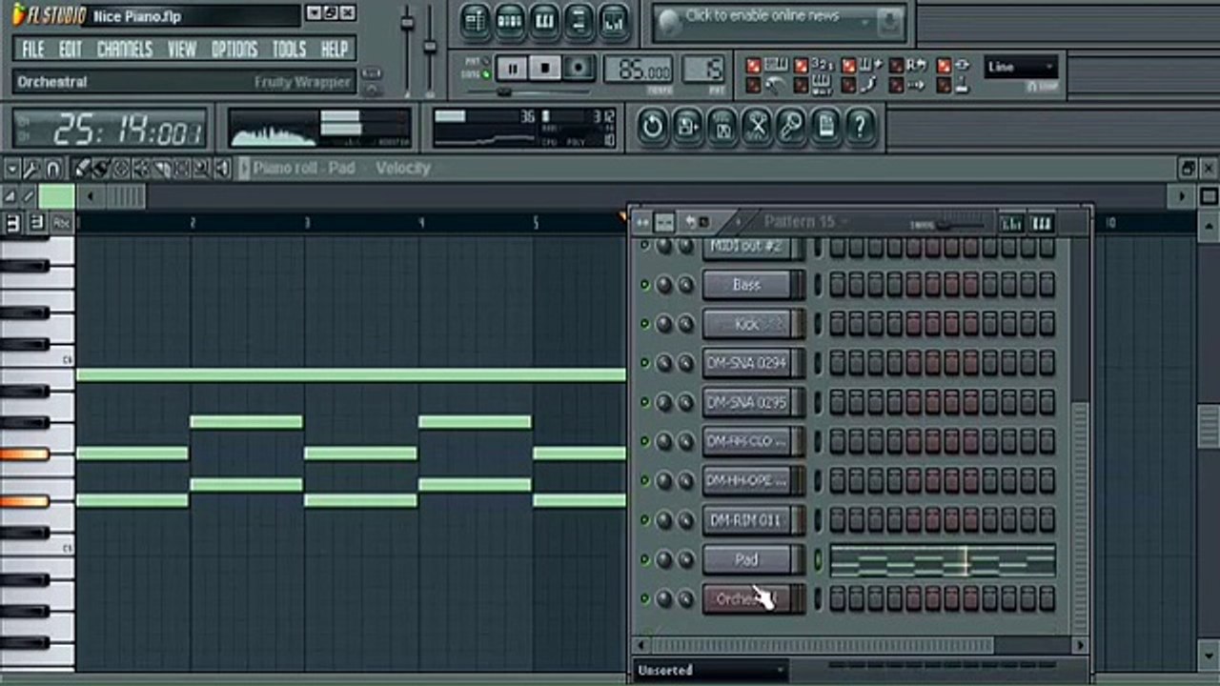Show the piano roll window icon
Viewport: 1220px width, 686px height.
[x=544, y=21]
